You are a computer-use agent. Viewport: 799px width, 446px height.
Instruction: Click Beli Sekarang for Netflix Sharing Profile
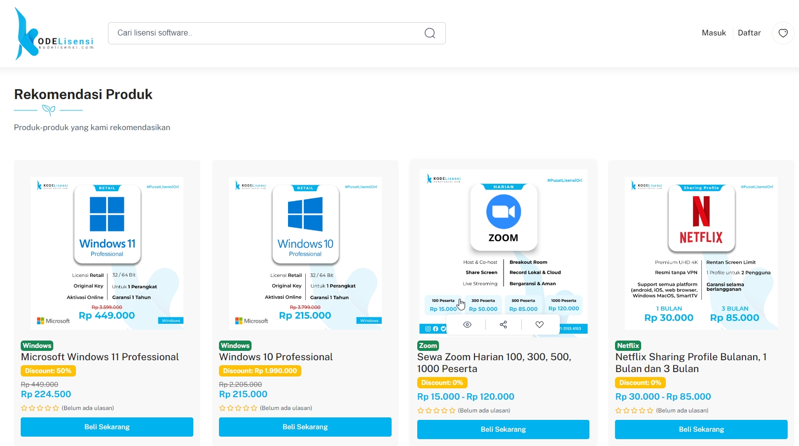[701, 429]
